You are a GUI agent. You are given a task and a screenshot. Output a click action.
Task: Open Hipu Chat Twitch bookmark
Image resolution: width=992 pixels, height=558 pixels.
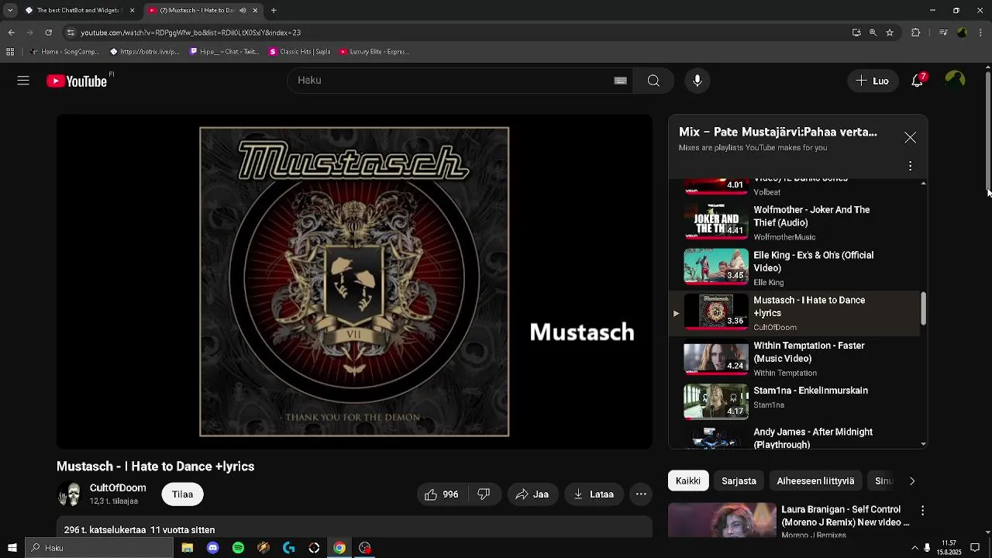[x=225, y=52]
